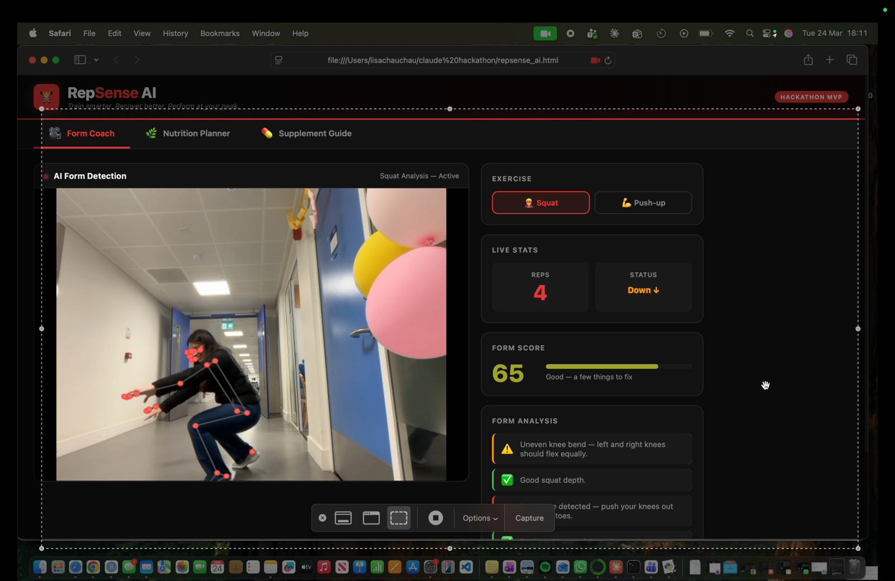Switch exercise to Push-up
This screenshot has width=895, height=581.
pyautogui.click(x=643, y=203)
